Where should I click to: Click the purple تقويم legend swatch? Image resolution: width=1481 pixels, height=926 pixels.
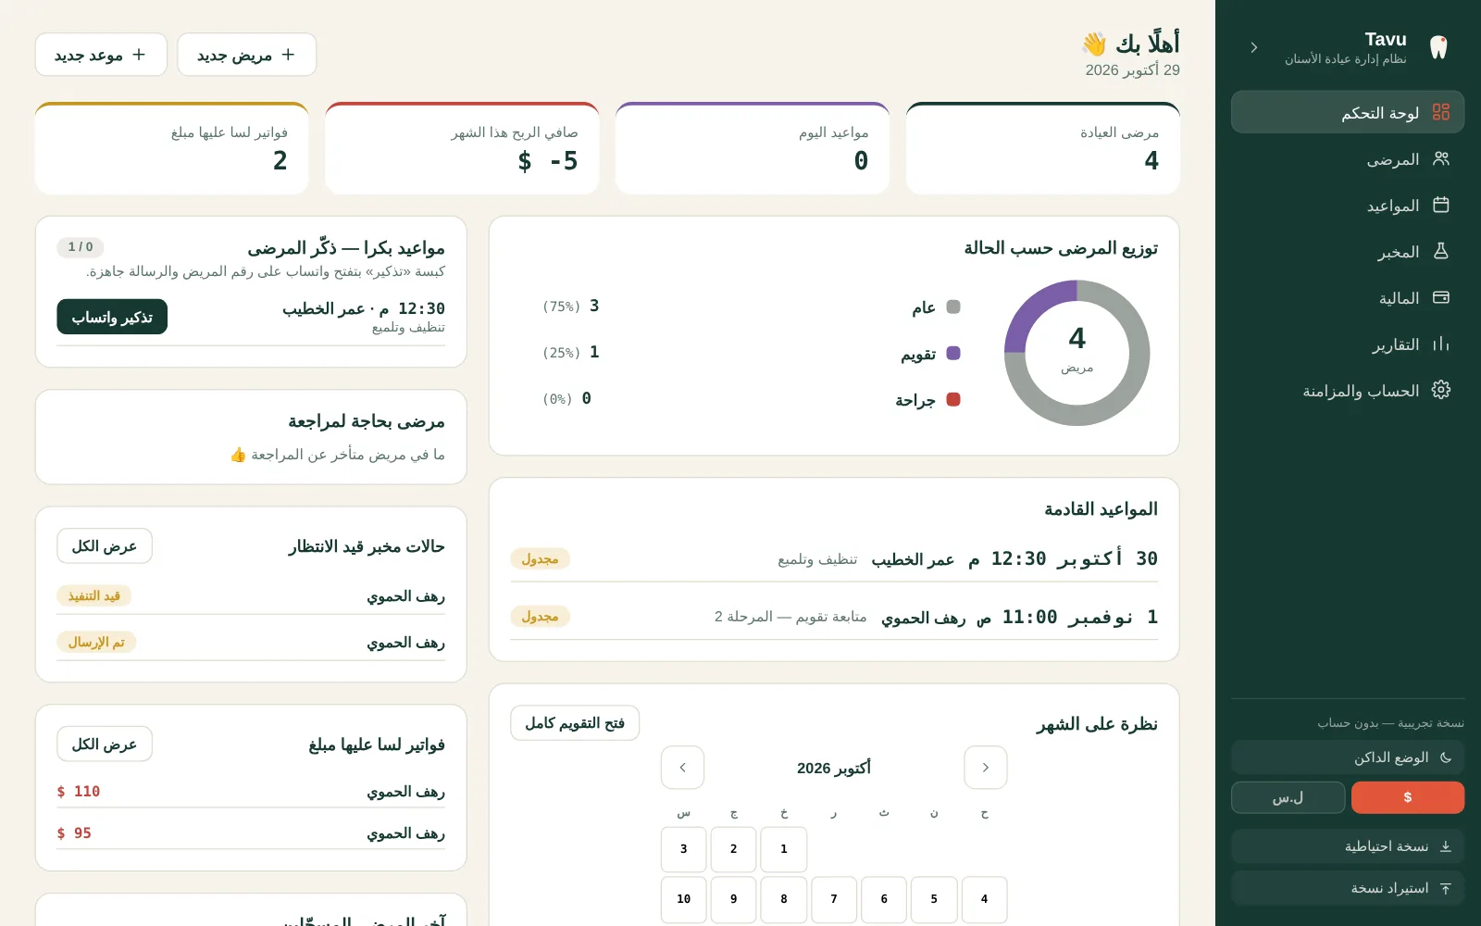pos(953,353)
